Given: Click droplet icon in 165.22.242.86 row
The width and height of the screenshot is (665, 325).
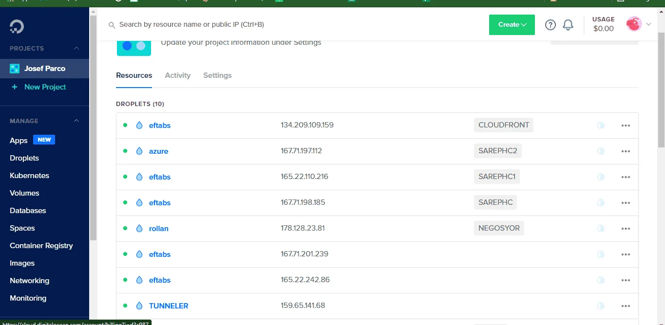Looking at the screenshot, I should [139, 280].
